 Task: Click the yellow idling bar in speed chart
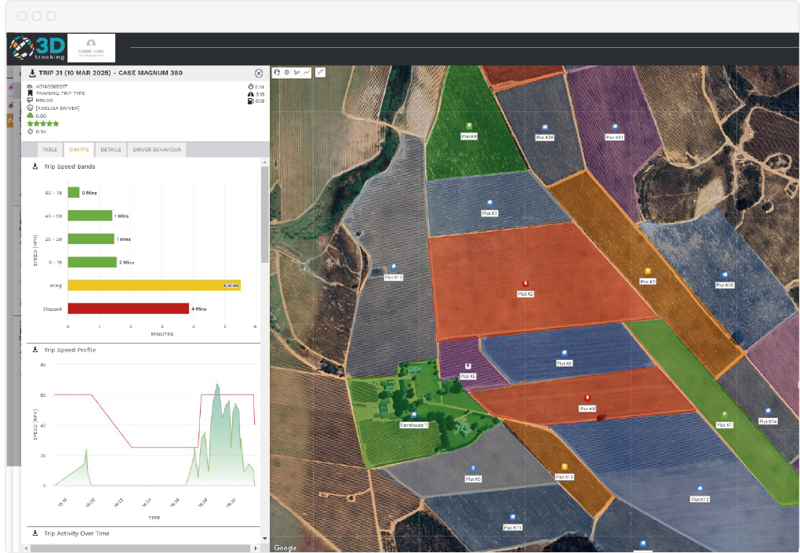154,286
